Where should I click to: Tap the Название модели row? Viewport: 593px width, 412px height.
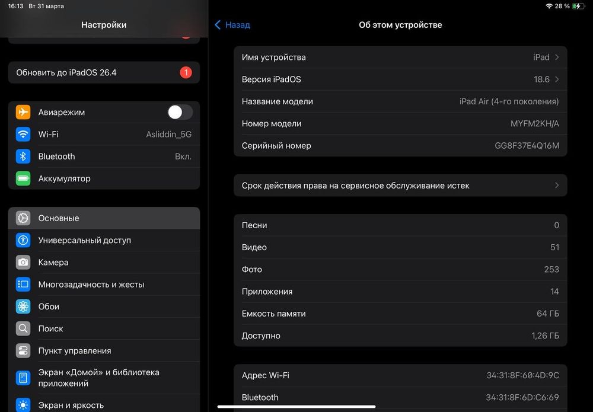pyautogui.click(x=400, y=101)
